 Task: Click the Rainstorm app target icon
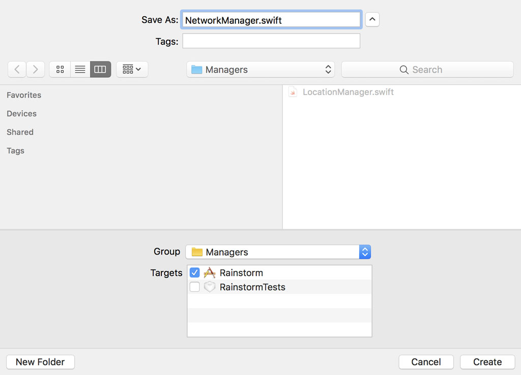click(209, 272)
